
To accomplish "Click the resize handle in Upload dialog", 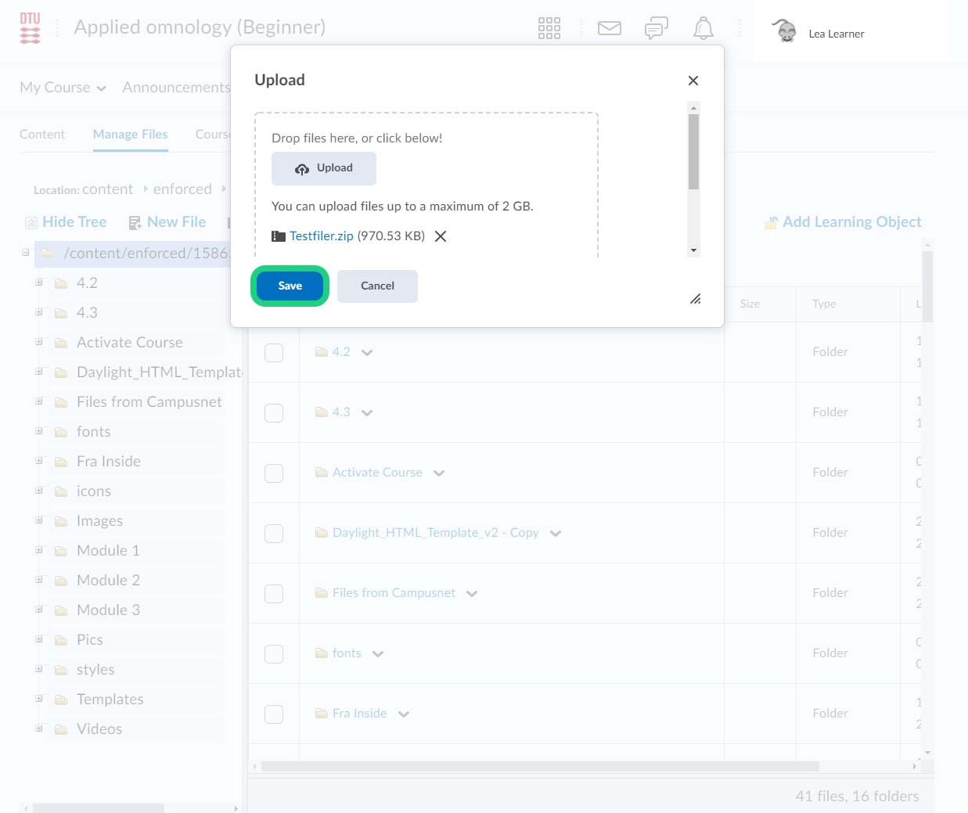I will [x=695, y=299].
